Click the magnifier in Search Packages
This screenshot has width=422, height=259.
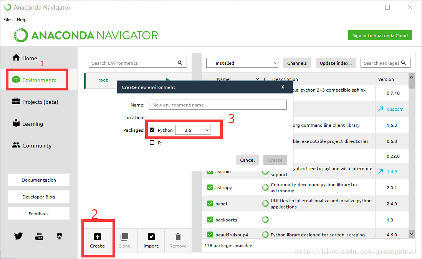coord(404,62)
